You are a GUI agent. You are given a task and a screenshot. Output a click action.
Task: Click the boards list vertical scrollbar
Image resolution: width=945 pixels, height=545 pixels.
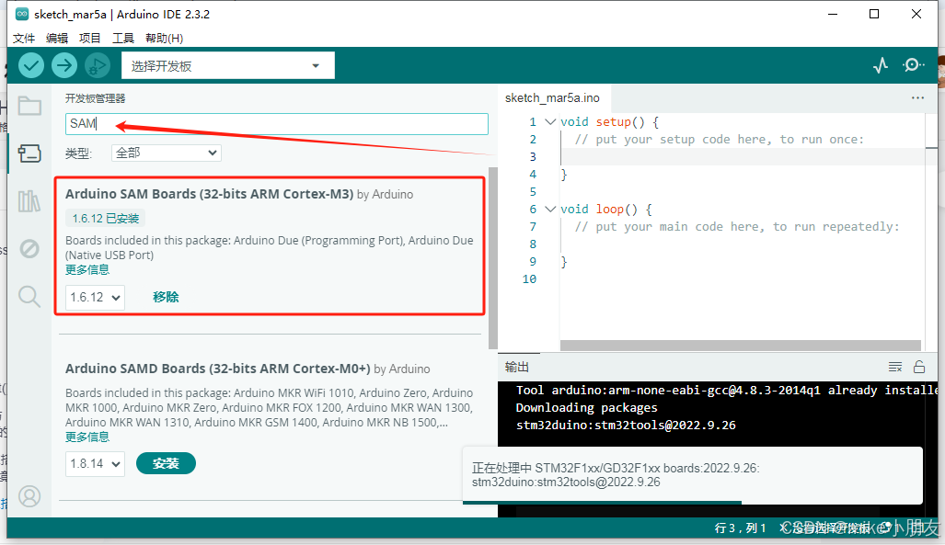click(x=493, y=259)
